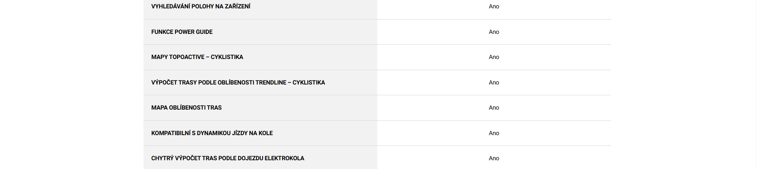Select the Ano value for Vyhledávání polohy

[494, 6]
